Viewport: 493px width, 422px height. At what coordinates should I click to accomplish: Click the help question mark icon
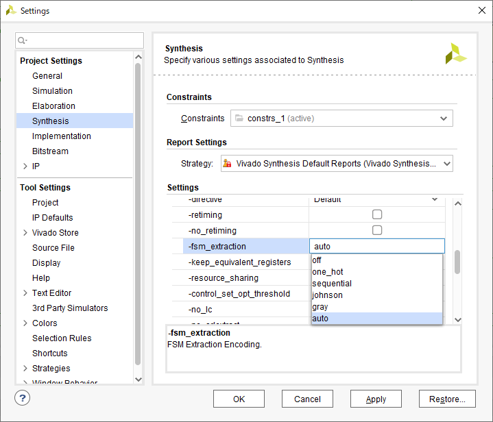(x=23, y=398)
